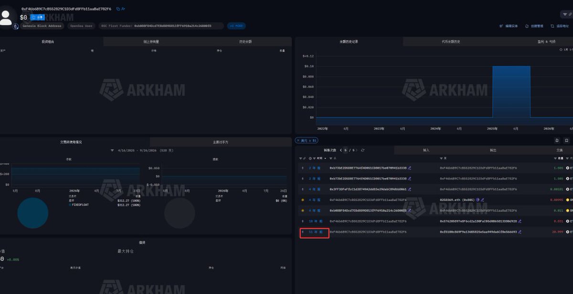The height and width of the screenshot is (294, 573).
Task: Expand the +6 MORE tags button
Action: [x=236, y=26]
